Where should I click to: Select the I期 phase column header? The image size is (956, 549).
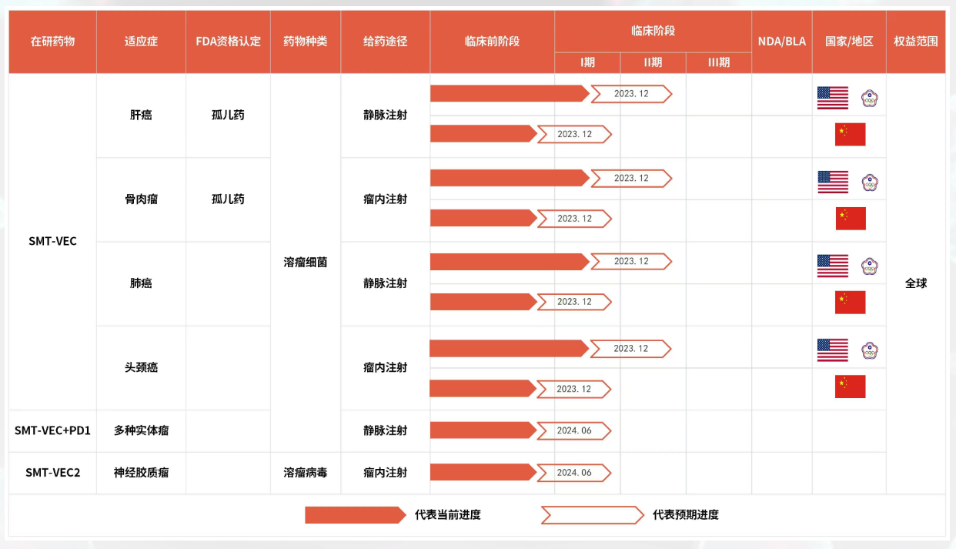click(x=586, y=62)
